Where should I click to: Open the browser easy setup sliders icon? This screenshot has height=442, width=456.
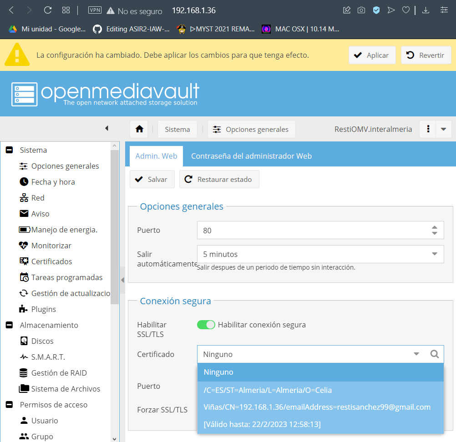coord(444,10)
